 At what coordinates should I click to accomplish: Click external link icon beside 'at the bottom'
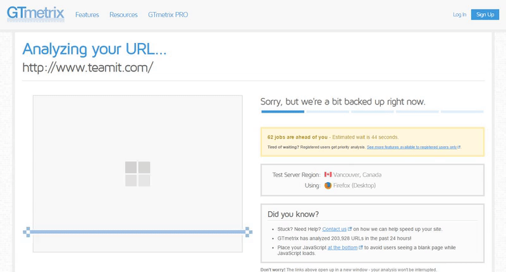361,247
